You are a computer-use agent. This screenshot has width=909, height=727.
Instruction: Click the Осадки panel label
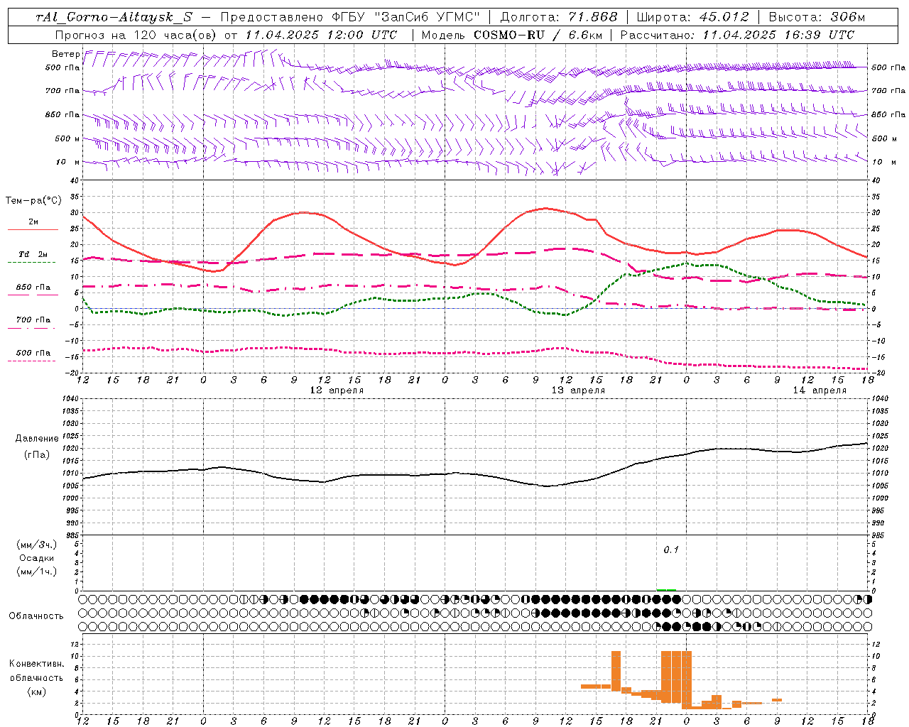click(x=37, y=559)
